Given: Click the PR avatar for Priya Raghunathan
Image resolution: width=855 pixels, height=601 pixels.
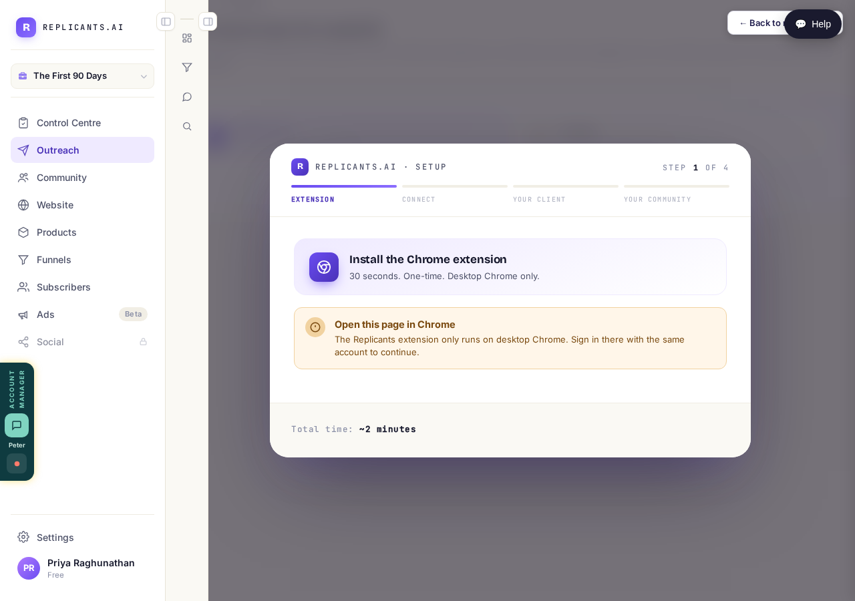Looking at the screenshot, I should coord(29,568).
